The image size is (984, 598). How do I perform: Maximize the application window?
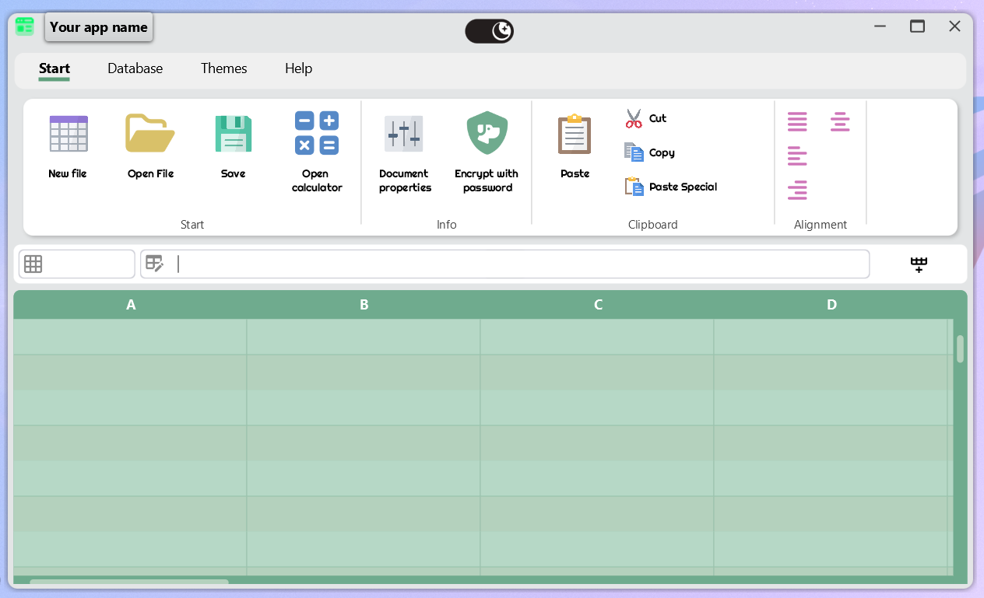click(918, 26)
